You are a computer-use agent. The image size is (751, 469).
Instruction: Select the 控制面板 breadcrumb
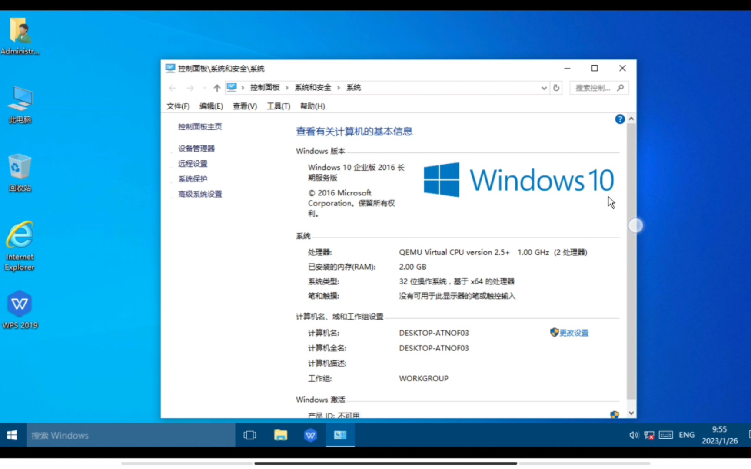[x=265, y=88]
